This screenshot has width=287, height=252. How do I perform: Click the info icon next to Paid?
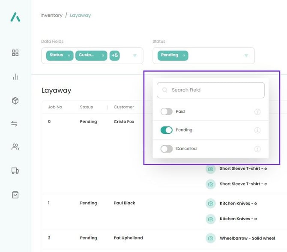257,112
